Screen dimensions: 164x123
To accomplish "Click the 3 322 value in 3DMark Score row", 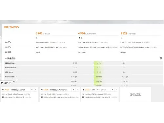I will pyautogui.click(x=123, y=63).
